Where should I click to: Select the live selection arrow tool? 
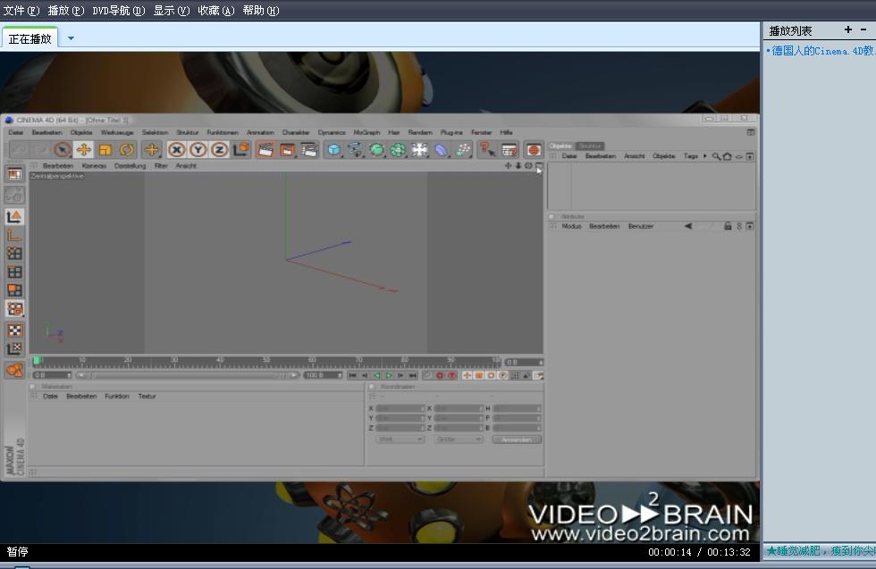coord(62,149)
